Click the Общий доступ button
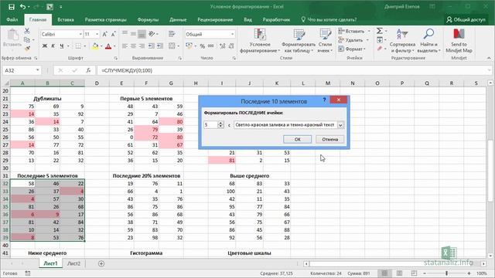 click(x=466, y=19)
